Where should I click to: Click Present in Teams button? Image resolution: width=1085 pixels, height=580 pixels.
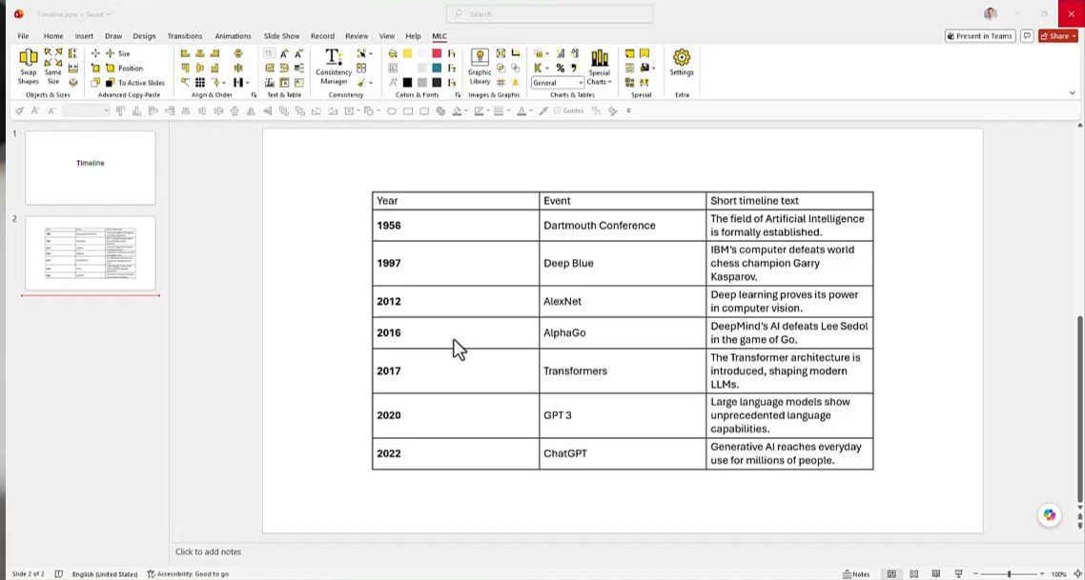coord(979,36)
